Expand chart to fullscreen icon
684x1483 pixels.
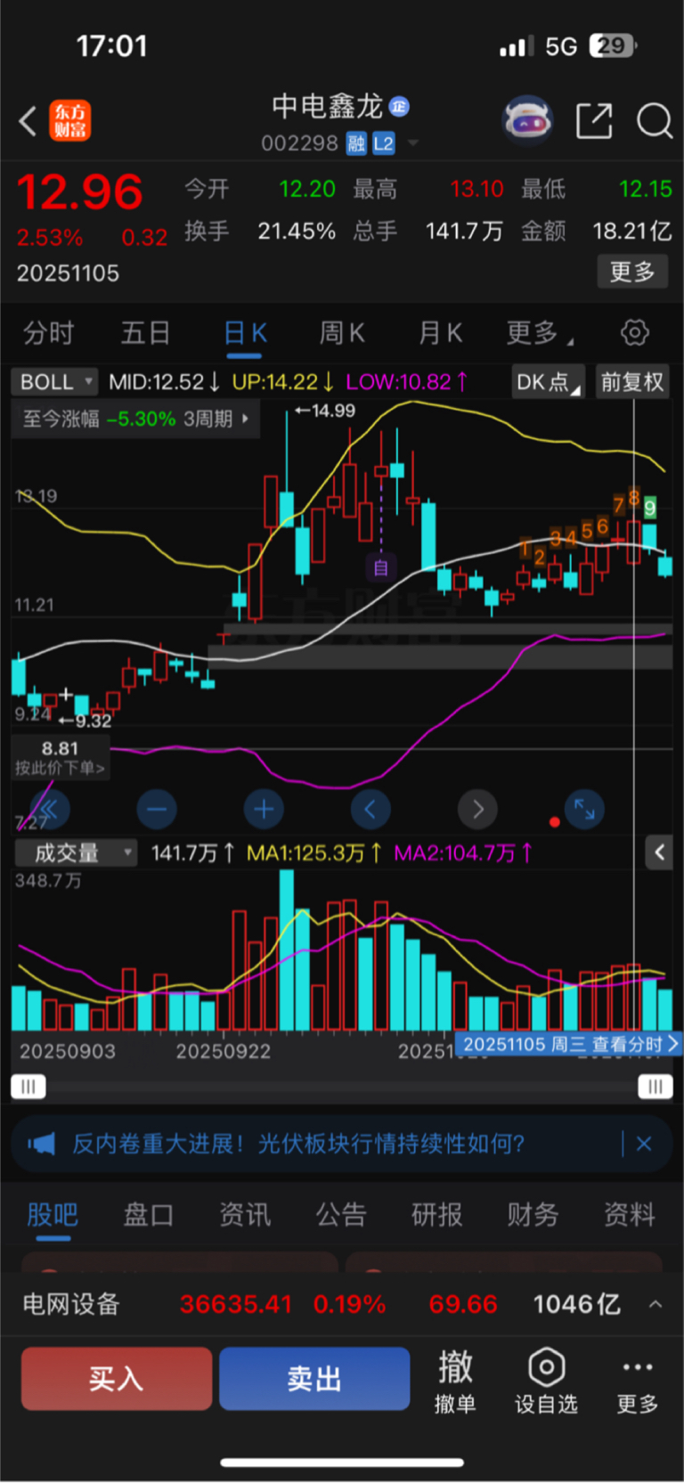[x=584, y=810]
